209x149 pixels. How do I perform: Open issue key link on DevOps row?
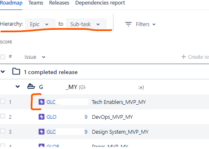pyautogui.click(x=67, y=117)
